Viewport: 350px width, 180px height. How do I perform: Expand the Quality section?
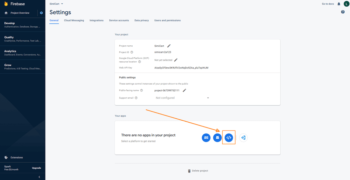click(23, 39)
